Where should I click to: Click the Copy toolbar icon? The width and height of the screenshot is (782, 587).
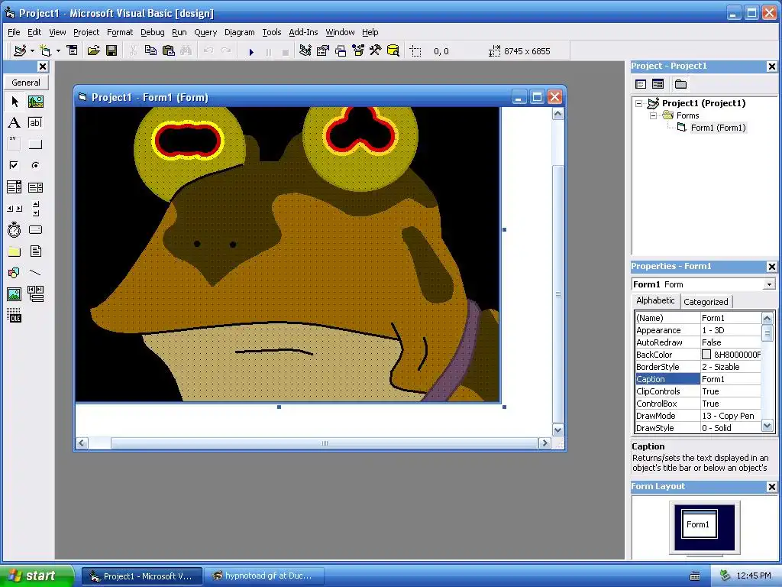click(x=150, y=50)
